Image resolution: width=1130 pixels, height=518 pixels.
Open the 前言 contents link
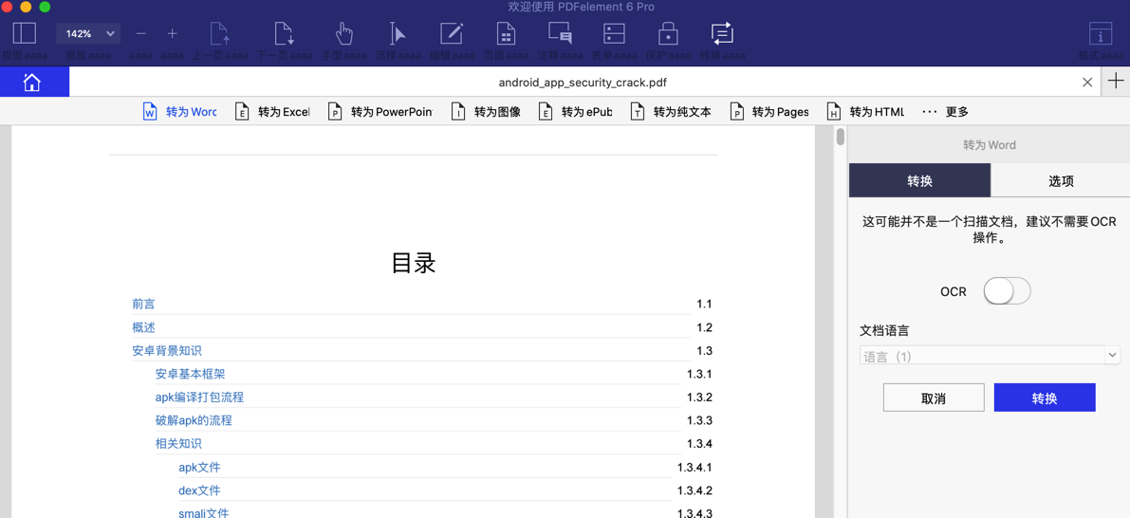pos(143,304)
